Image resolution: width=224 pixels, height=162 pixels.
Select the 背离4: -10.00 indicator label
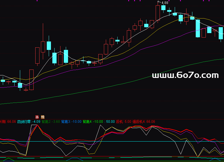pyautogui.click(x=93, y=122)
